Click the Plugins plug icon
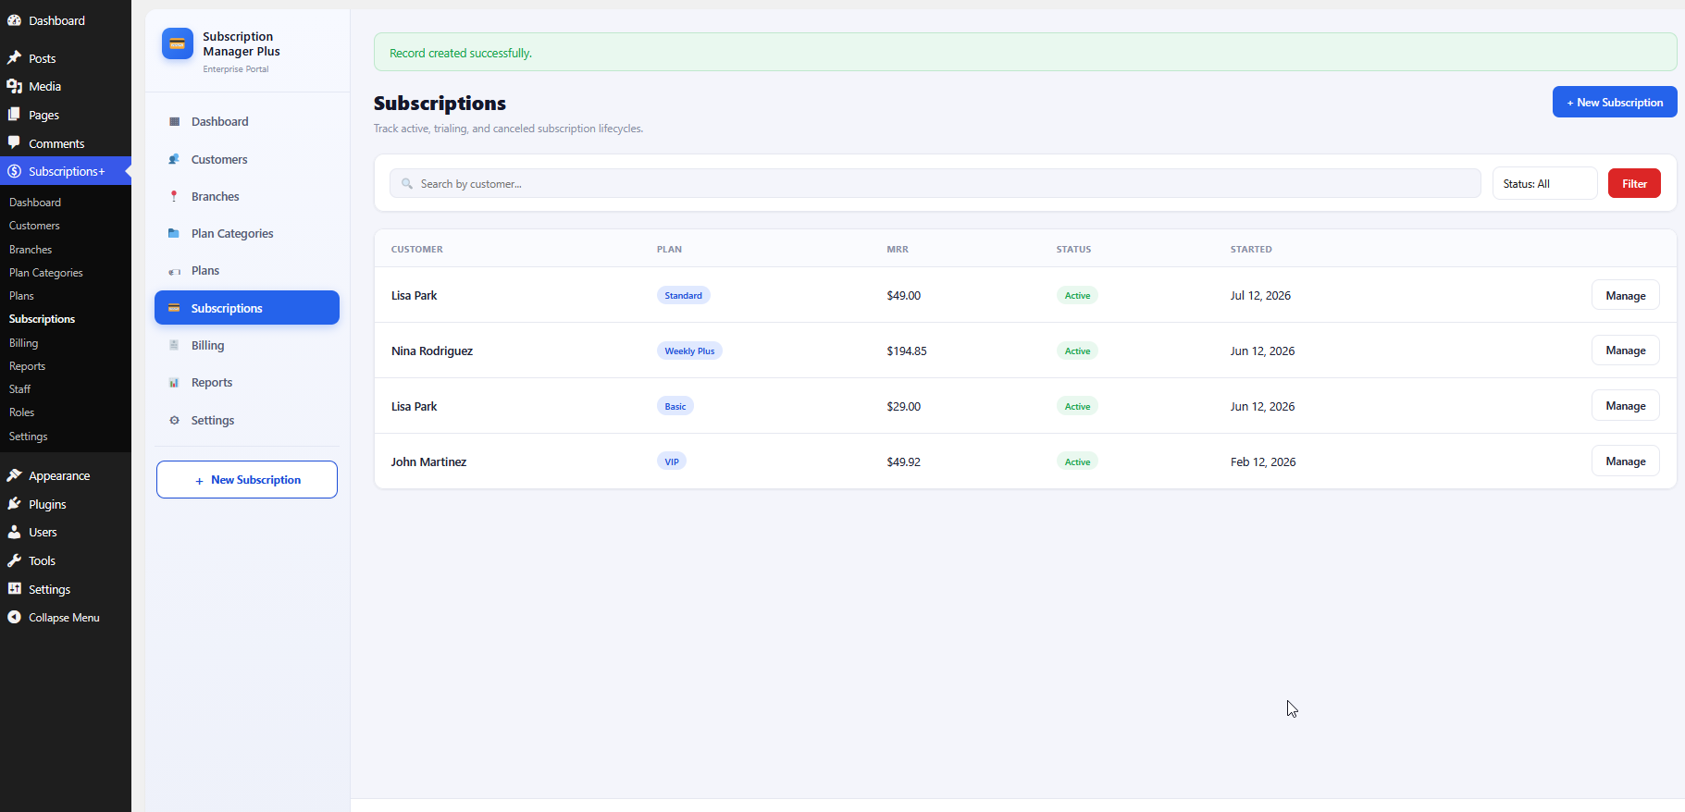The width and height of the screenshot is (1685, 812). point(14,504)
